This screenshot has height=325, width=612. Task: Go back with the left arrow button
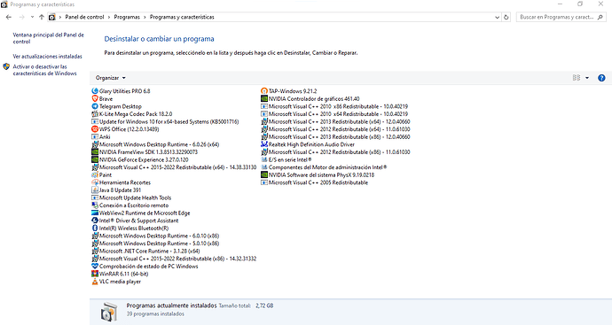click(x=9, y=17)
